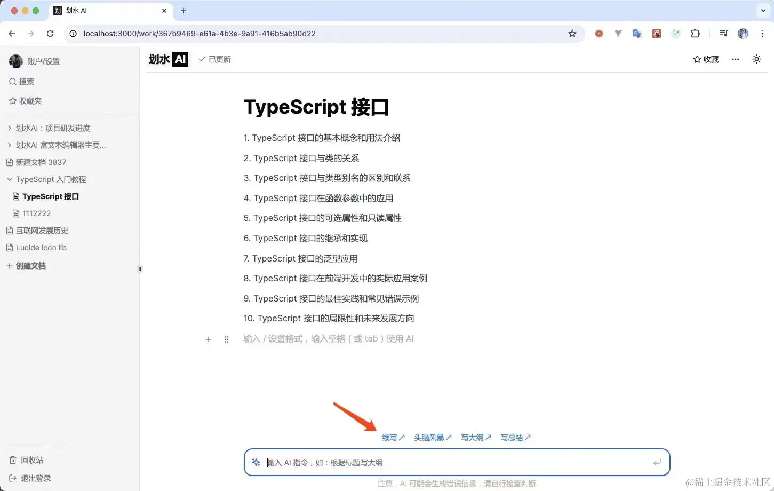Click the red square extension icon
Image resolution: width=774 pixels, height=491 pixels.
[x=657, y=34]
